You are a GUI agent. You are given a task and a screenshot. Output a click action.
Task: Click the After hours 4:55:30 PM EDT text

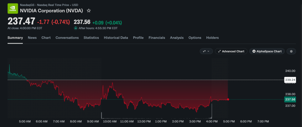coord(98,28)
